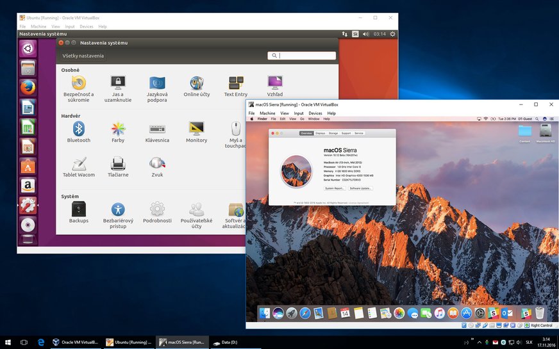Viewport: 559px width, 349px height.
Task: Open Safari from the macOS dock
Action: point(305,313)
